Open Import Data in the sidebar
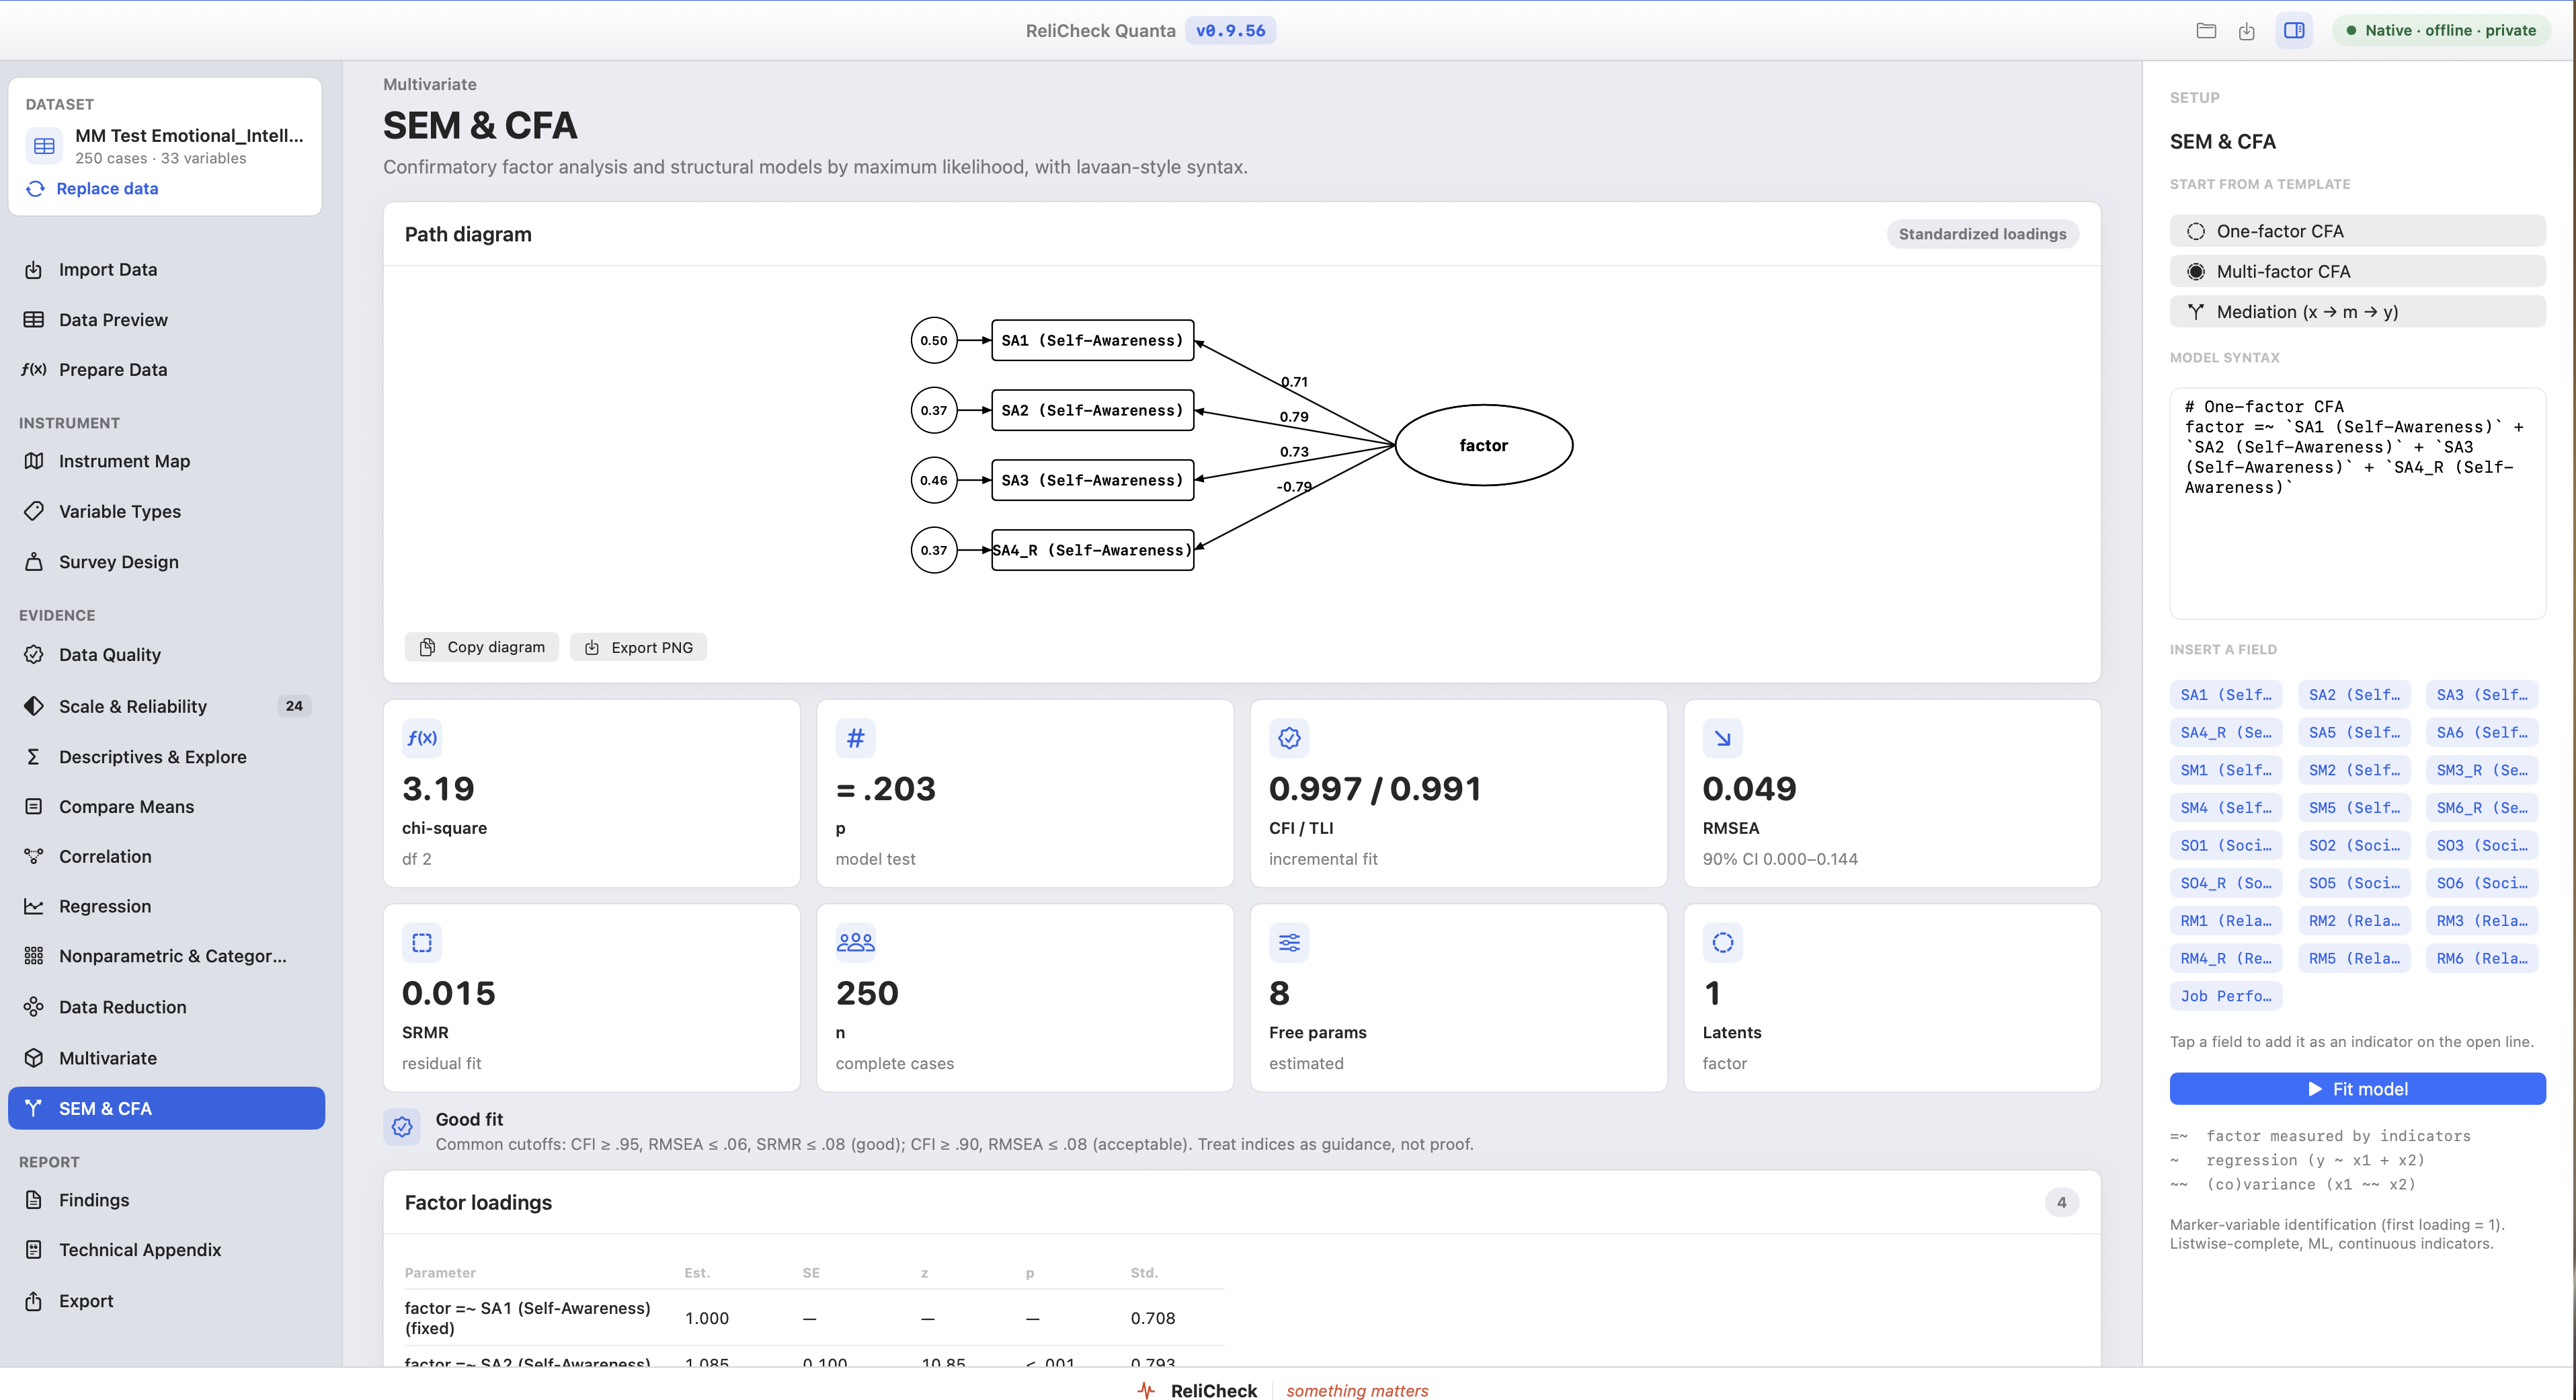 point(166,269)
